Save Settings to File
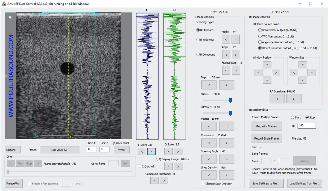The width and height of the screenshot is (328, 191). pyautogui.click(x=266, y=183)
